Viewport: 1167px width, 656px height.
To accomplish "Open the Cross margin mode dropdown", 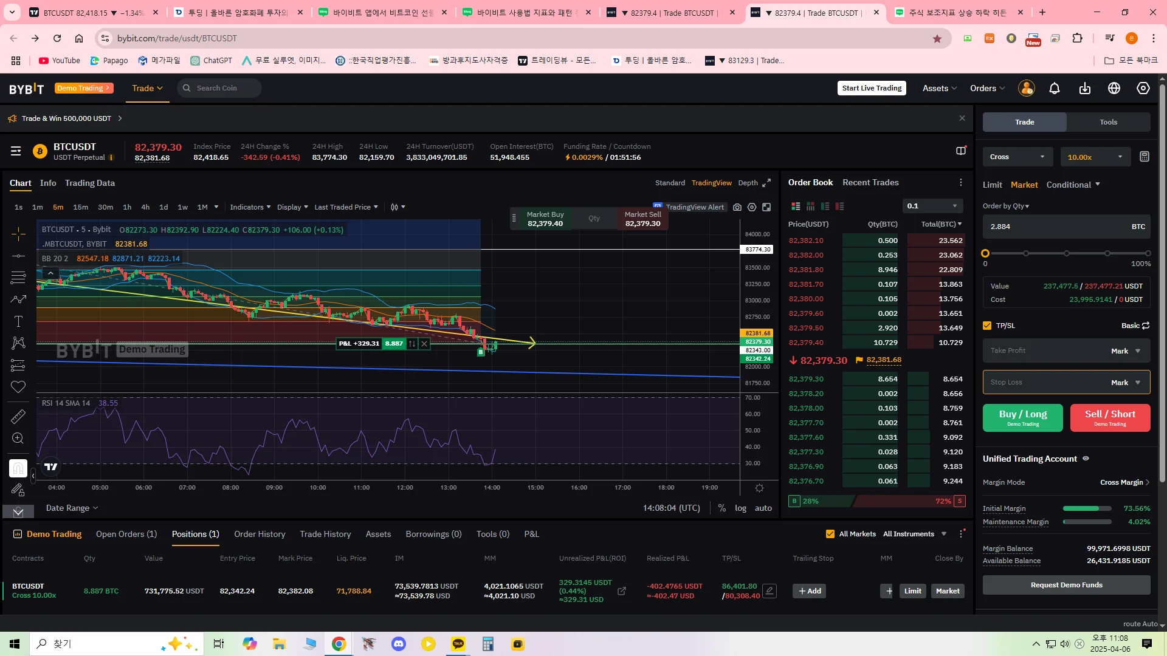I will point(1017,157).
